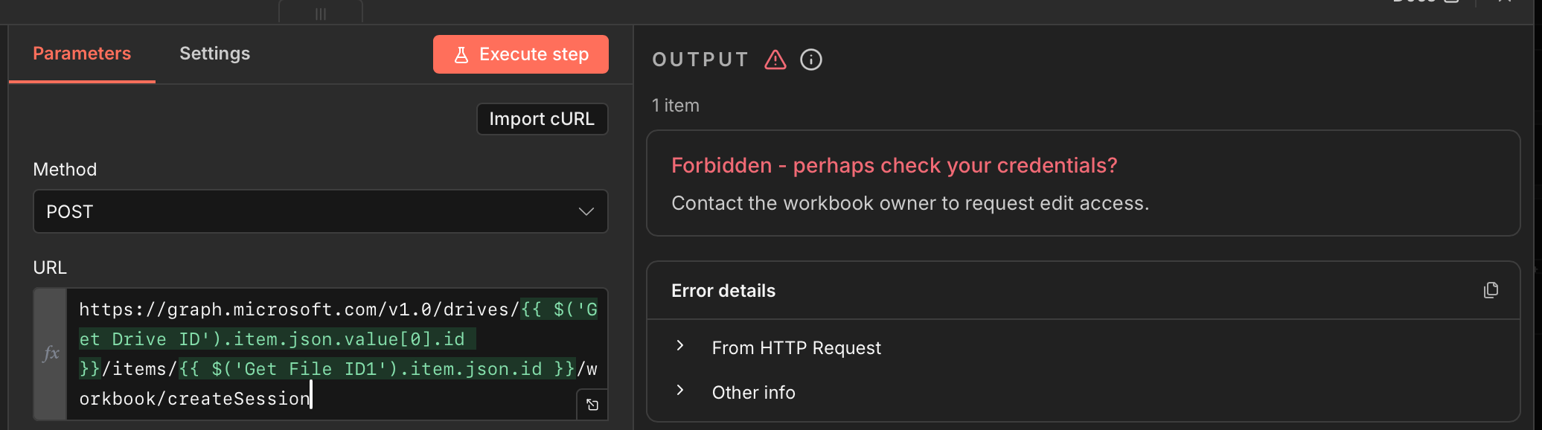The image size is (1542, 430).
Task: Click the info icon next to OUTPUT
Action: point(811,60)
